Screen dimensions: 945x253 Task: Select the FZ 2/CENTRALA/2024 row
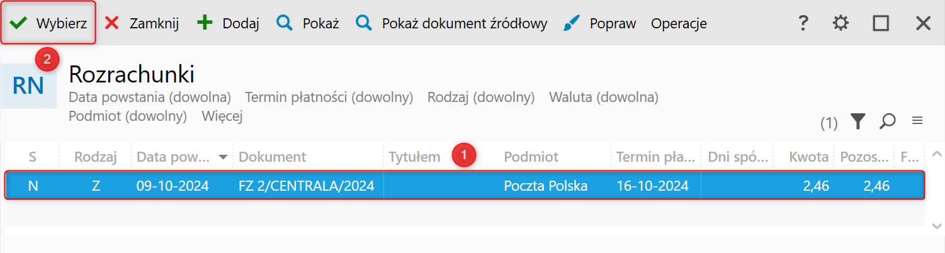click(x=307, y=186)
